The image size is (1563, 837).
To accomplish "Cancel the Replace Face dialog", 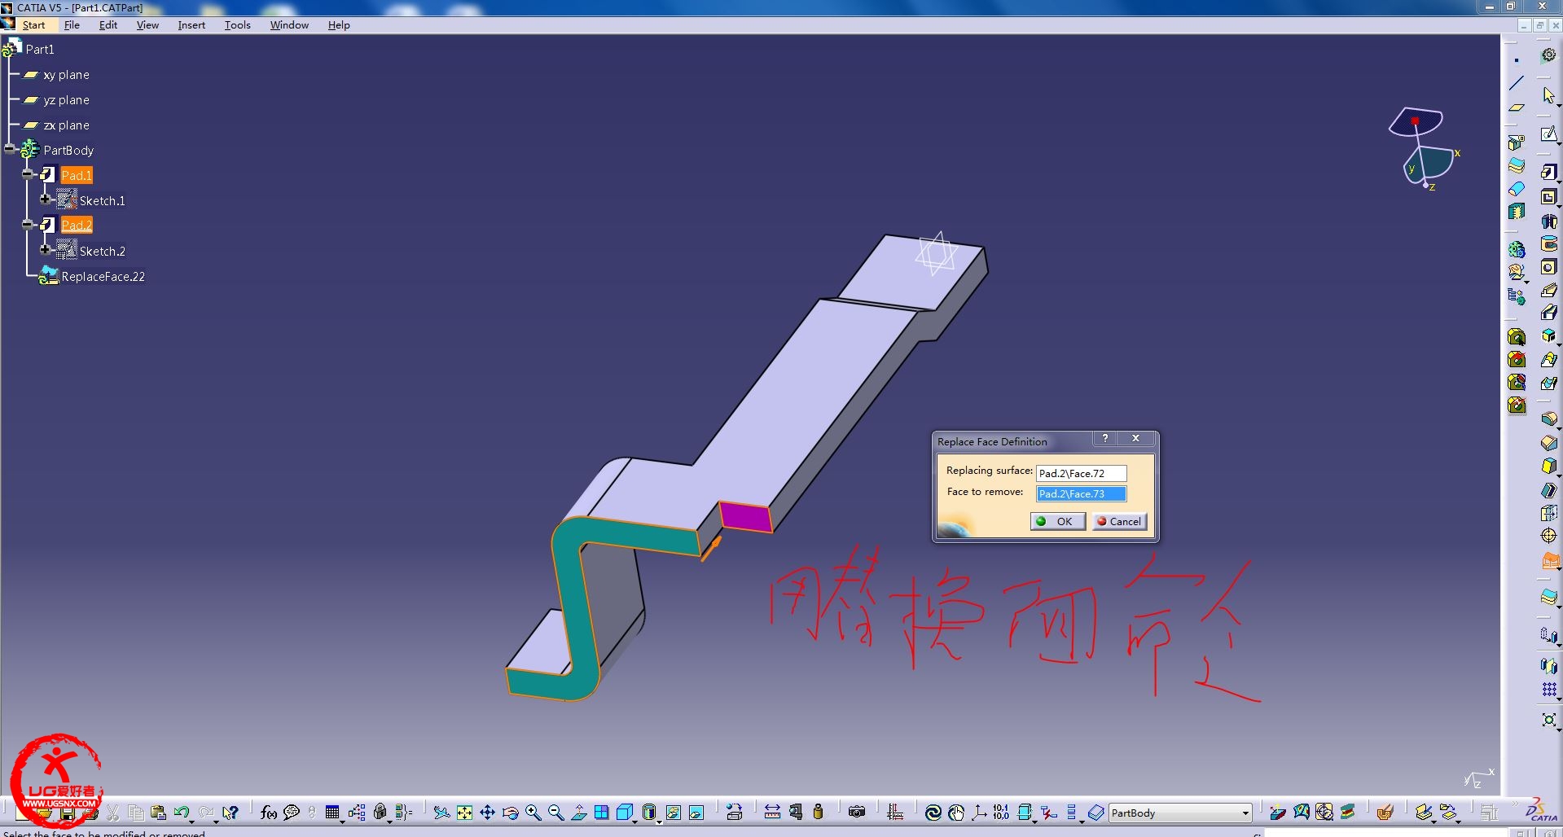I will [1119, 521].
